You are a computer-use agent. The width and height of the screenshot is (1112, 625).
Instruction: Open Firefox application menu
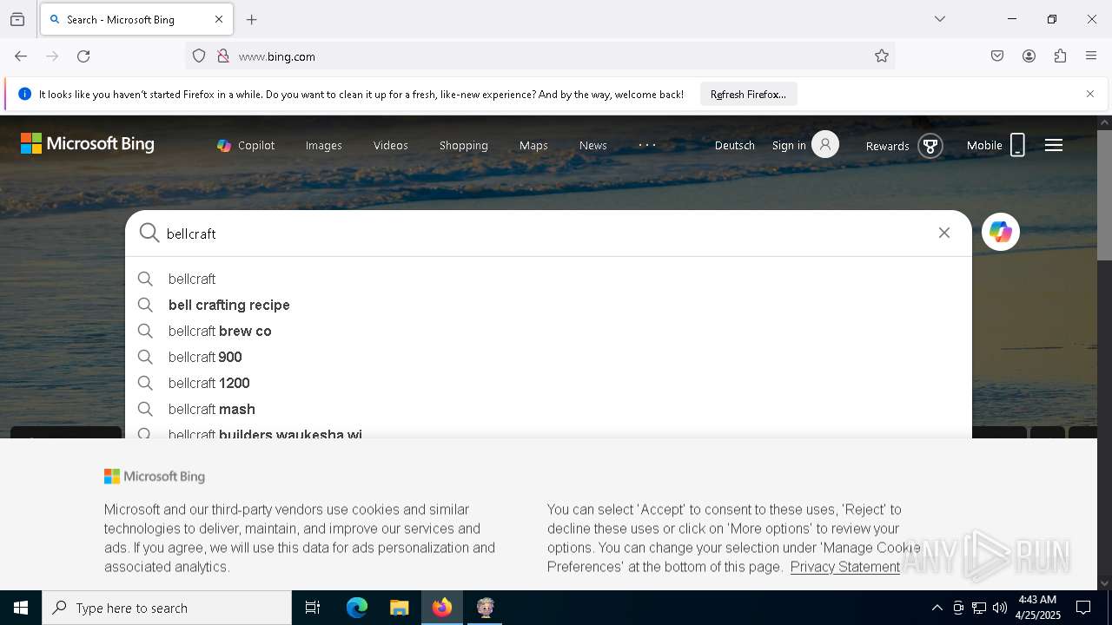[x=1091, y=56]
